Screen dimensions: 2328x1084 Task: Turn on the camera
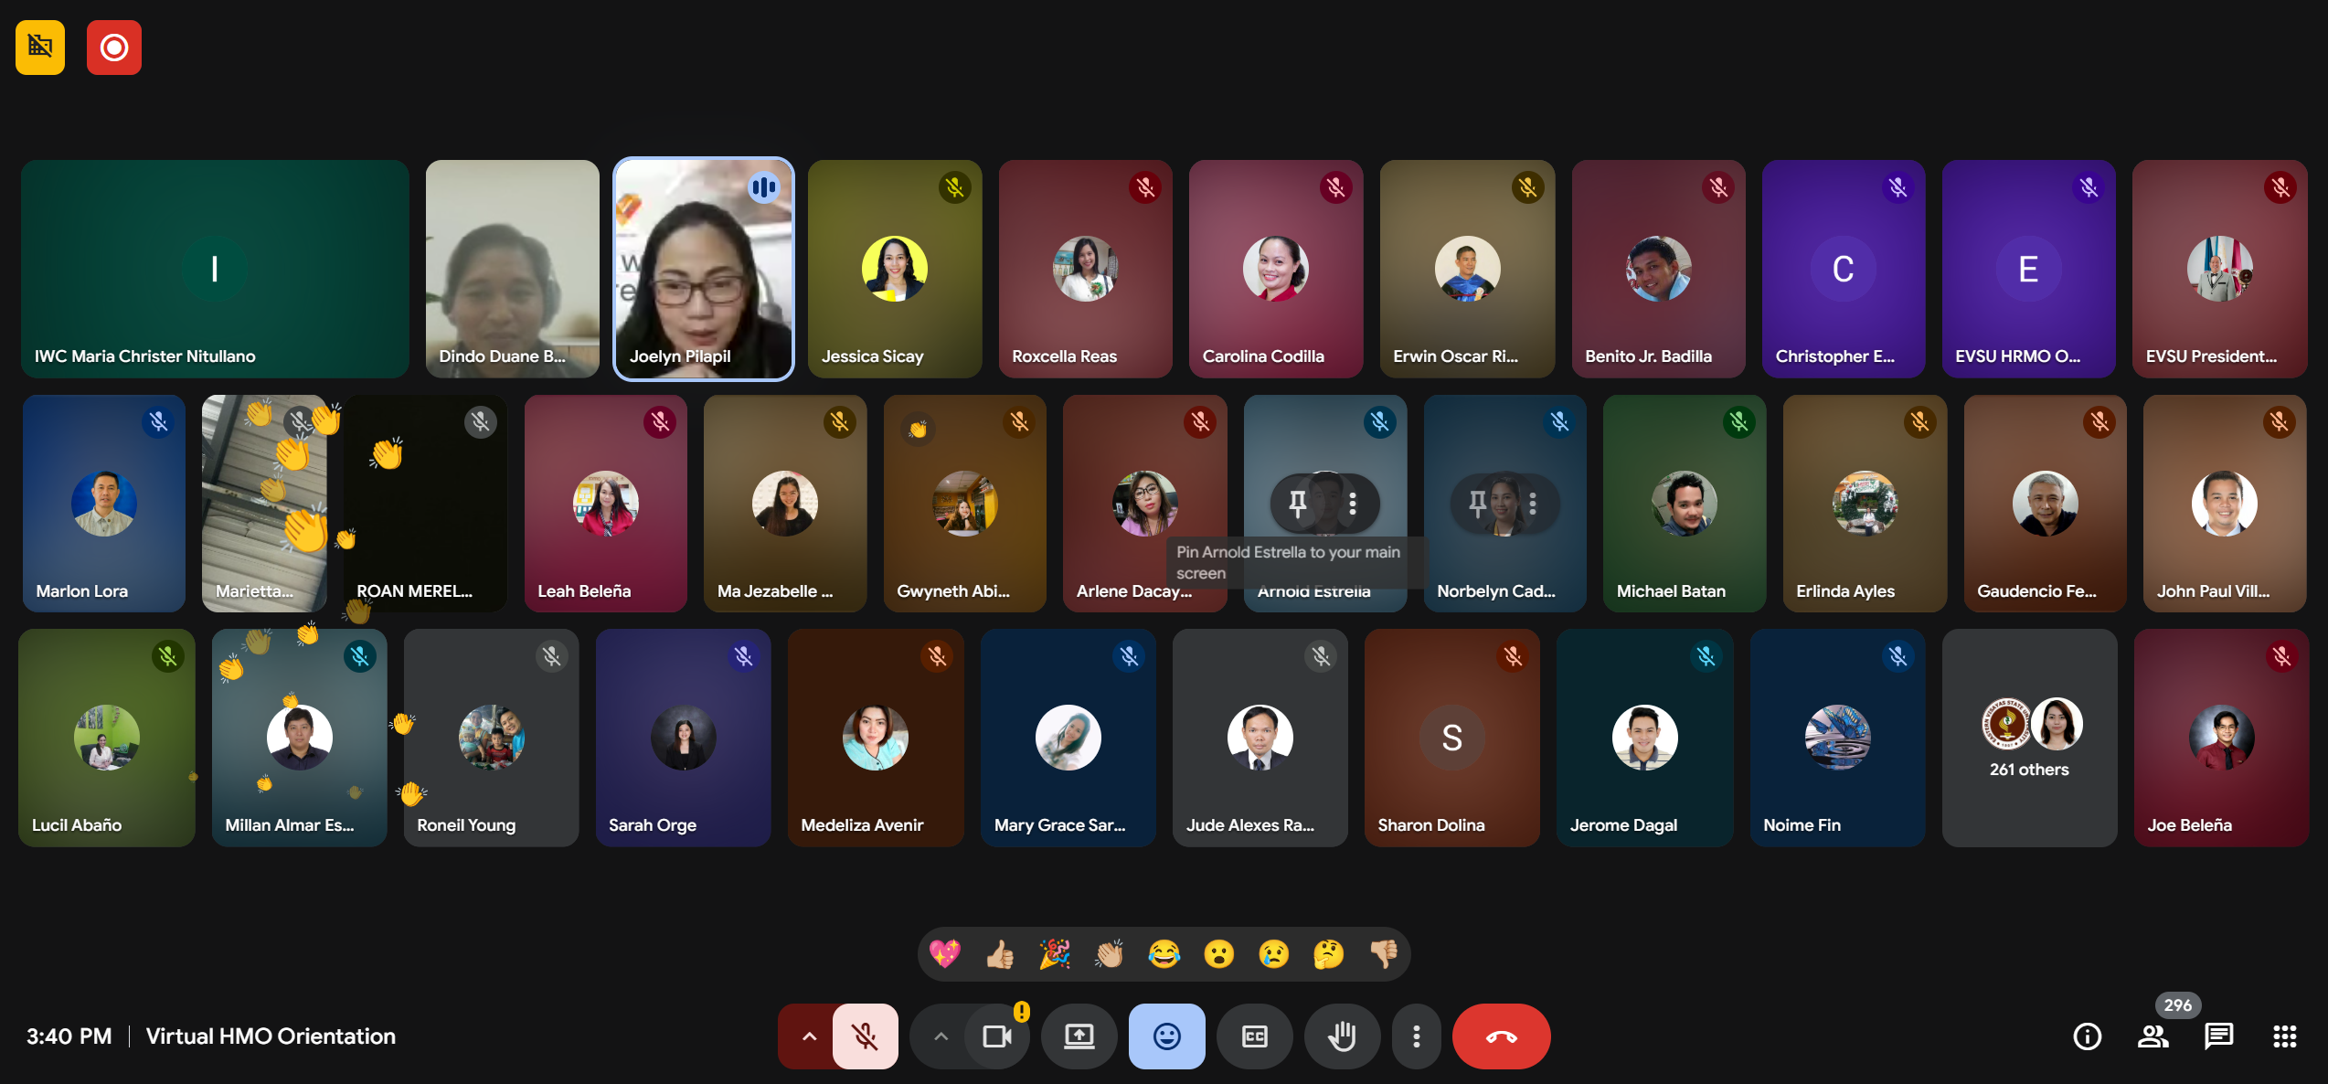tap(996, 1036)
